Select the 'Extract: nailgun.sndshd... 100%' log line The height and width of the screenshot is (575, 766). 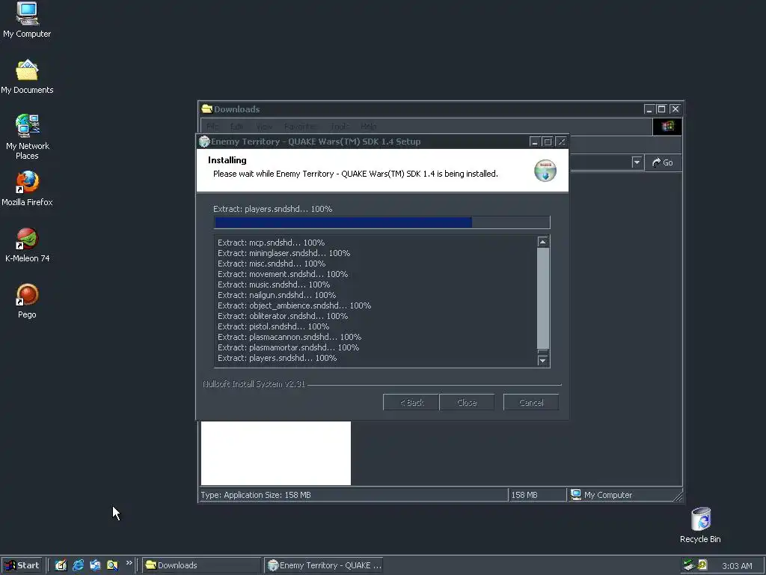[277, 295]
